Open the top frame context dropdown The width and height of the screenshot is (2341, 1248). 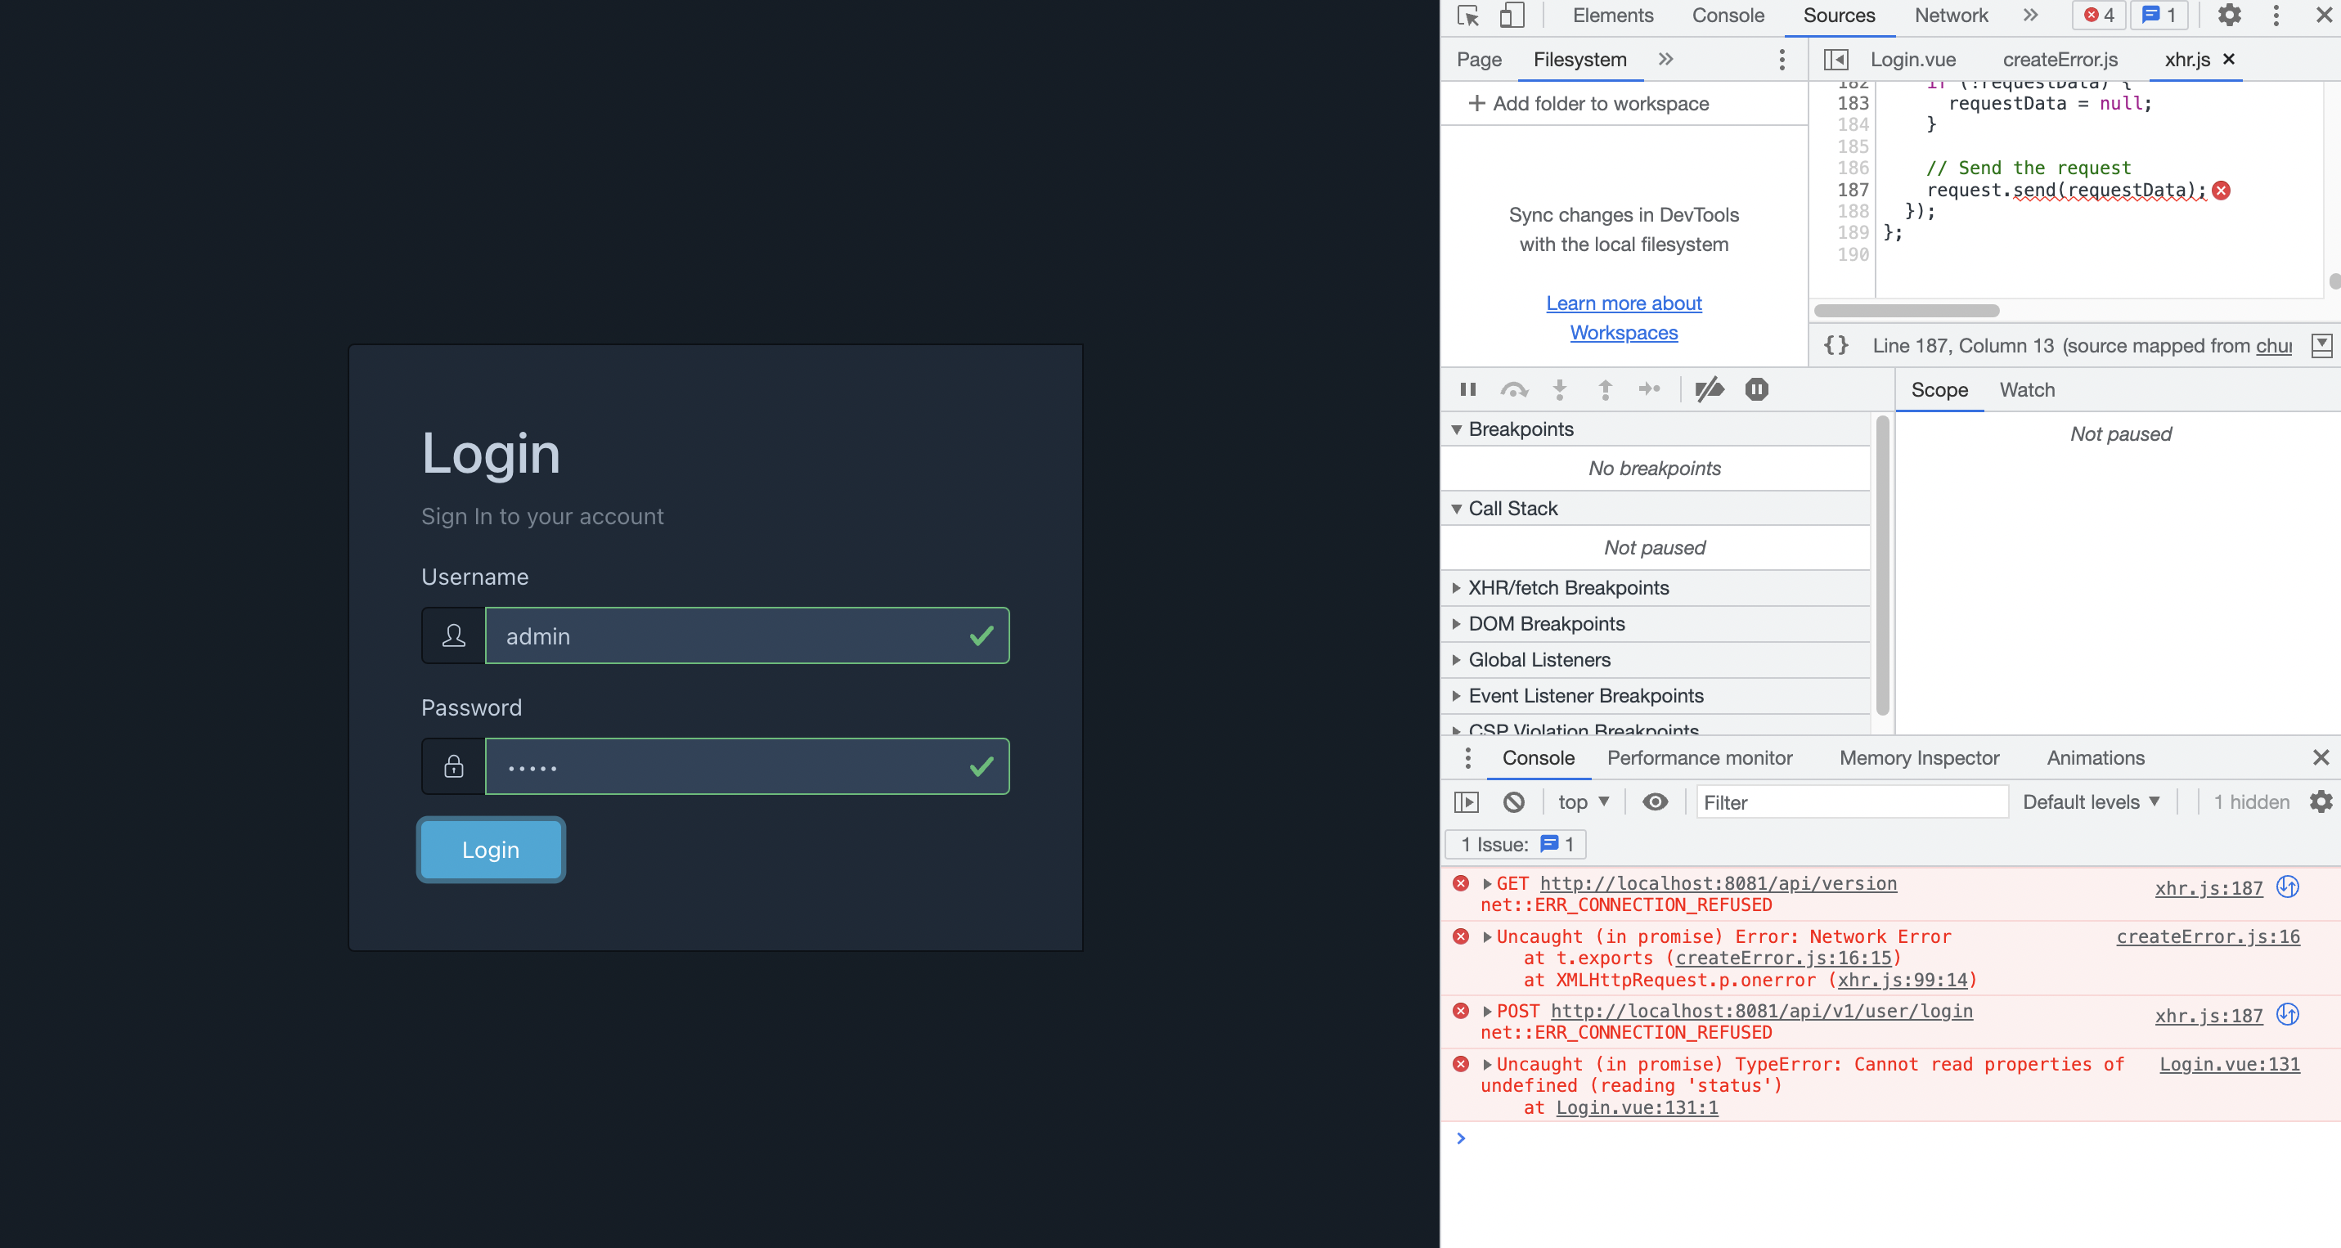[1582, 802]
